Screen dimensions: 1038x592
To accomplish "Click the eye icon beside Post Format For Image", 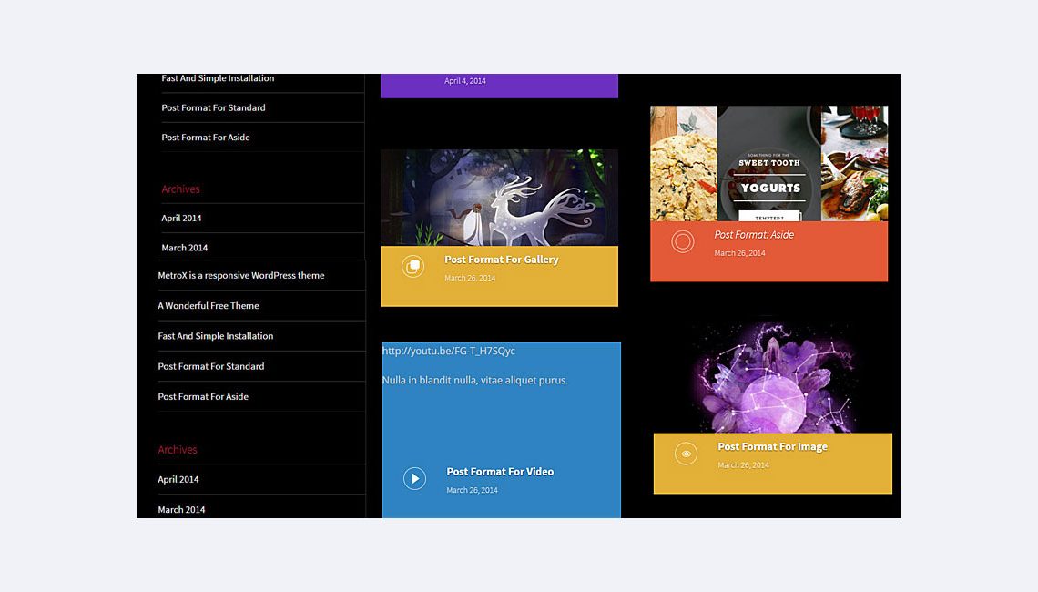I will (686, 454).
